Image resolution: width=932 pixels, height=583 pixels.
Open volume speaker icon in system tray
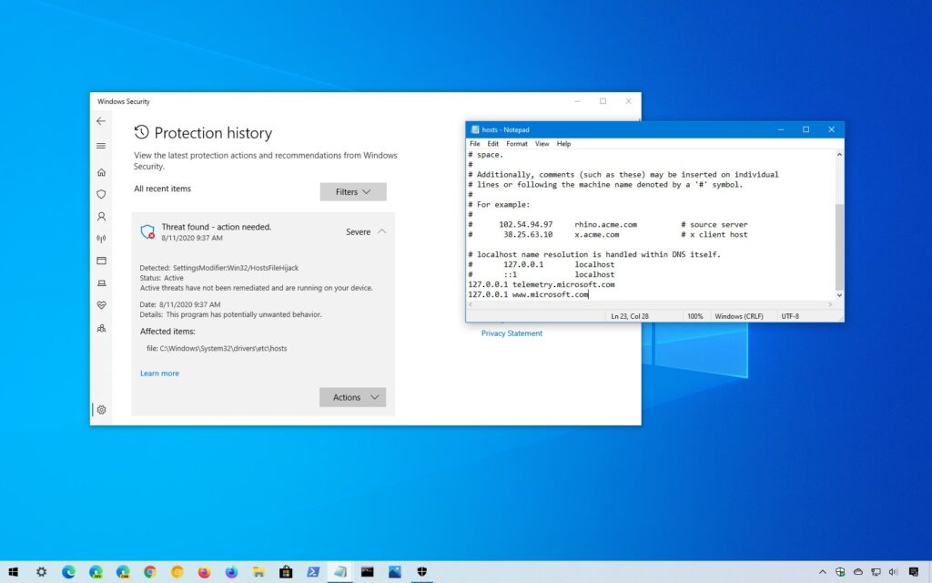point(893,572)
